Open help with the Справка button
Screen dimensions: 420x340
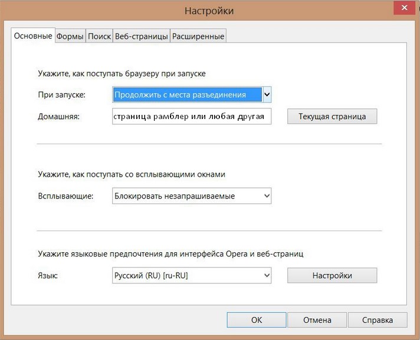(x=378, y=320)
